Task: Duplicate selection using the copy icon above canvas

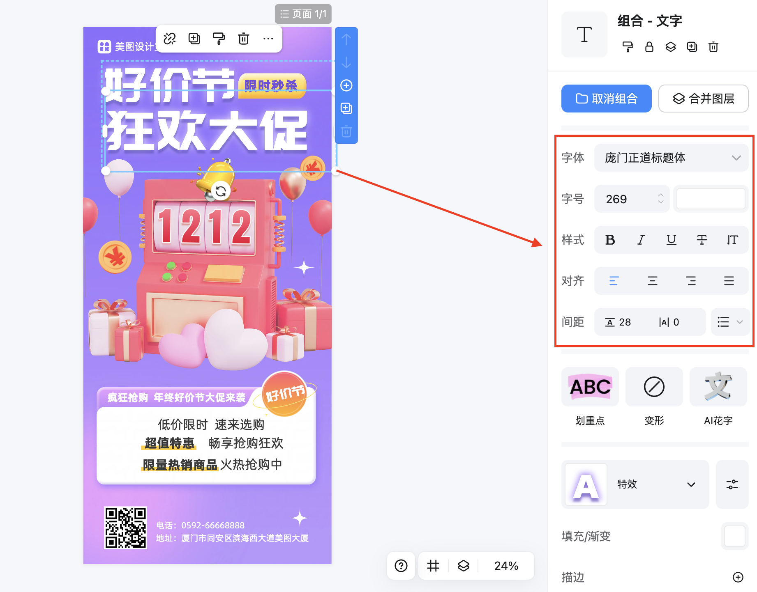Action: tap(194, 38)
